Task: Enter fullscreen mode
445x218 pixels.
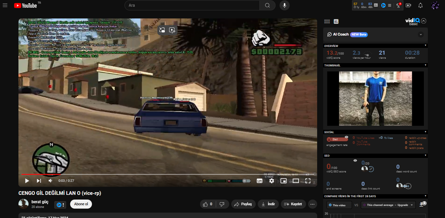Action: pos(308,181)
